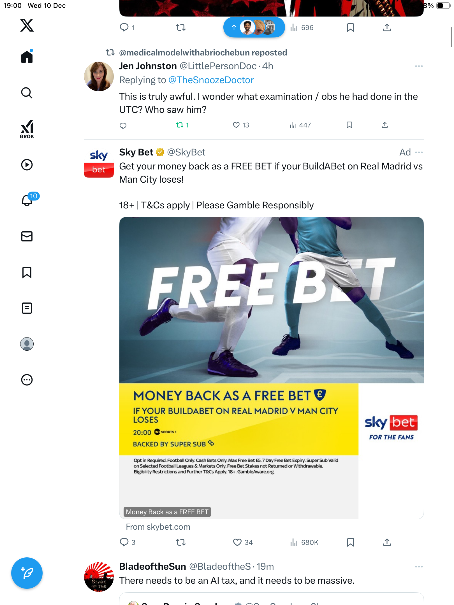
Task: Open the Messages envelope icon
Action: coord(27,236)
